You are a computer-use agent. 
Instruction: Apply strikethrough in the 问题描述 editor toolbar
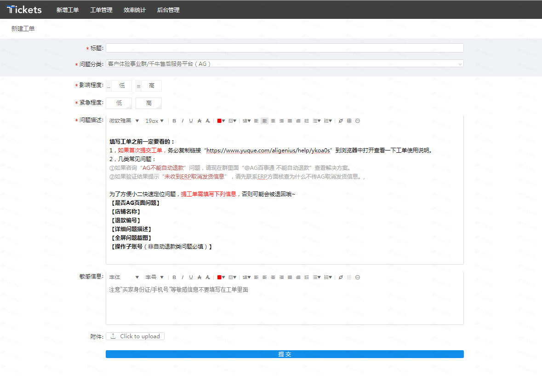200,121
